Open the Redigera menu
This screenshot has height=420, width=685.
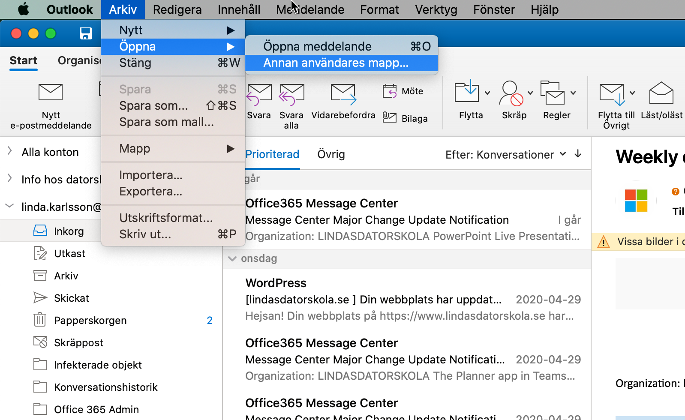[177, 9]
